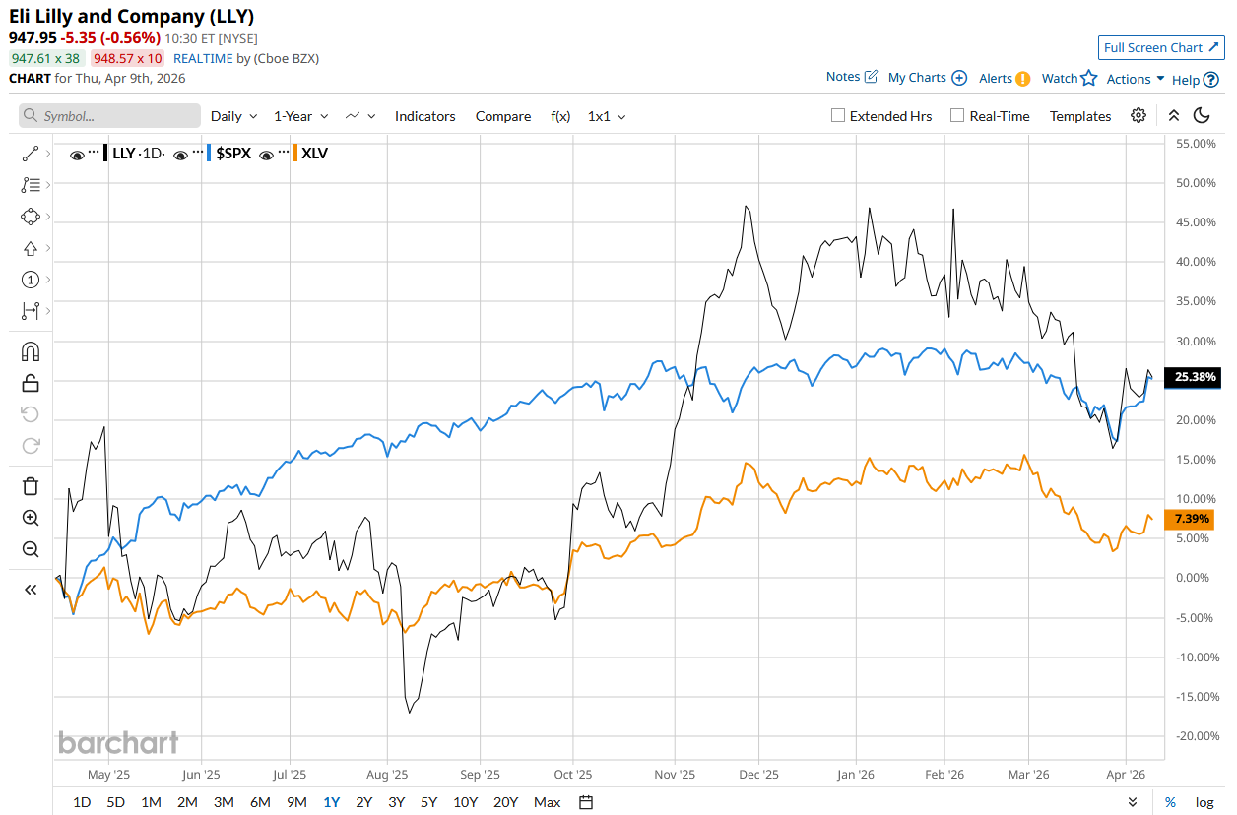Expand the 1-Year period dropdown
Image resolution: width=1237 pixels, height=815 pixels.
point(299,116)
